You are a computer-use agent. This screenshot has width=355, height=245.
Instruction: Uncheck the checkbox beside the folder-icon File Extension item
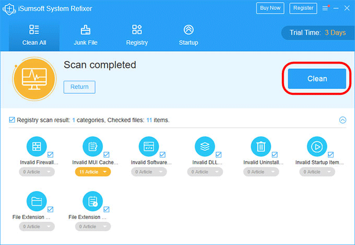click(x=51, y=209)
